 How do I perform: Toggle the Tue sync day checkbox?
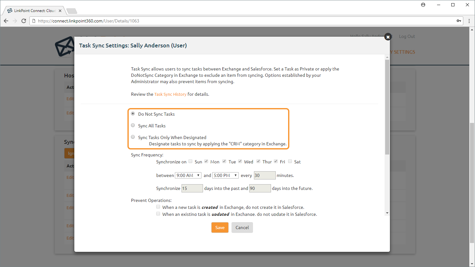pyautogui.click(x=224, y=161)
